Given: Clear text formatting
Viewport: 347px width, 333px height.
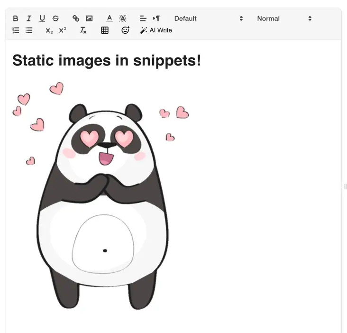Looking at the screenshot, I should click(83, 30).
